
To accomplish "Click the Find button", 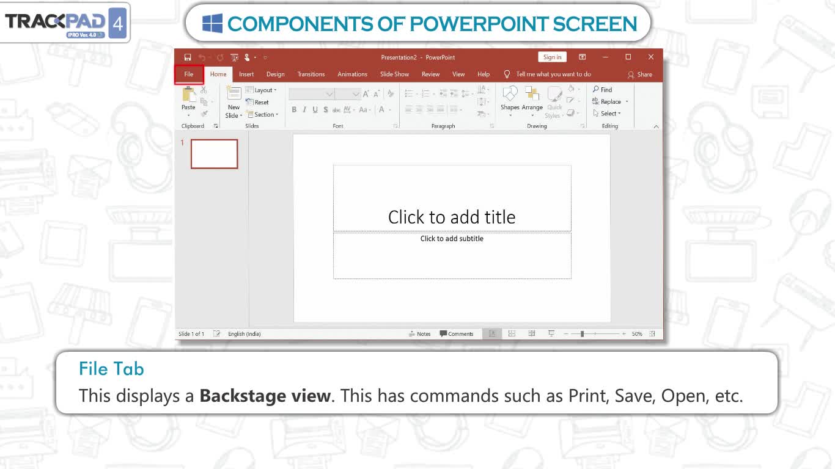I will [x=602, y=90].
